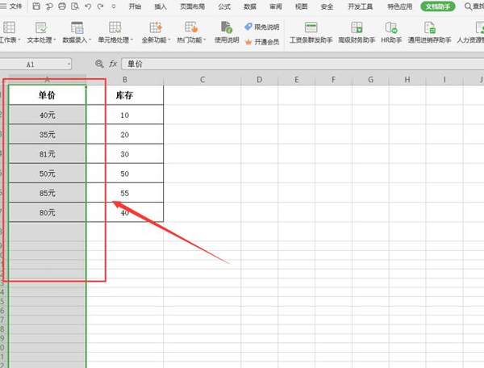The width and height of the screenshot is (484, 368).
Task: Switch to the 插入 tab
Action: [161, 6]
